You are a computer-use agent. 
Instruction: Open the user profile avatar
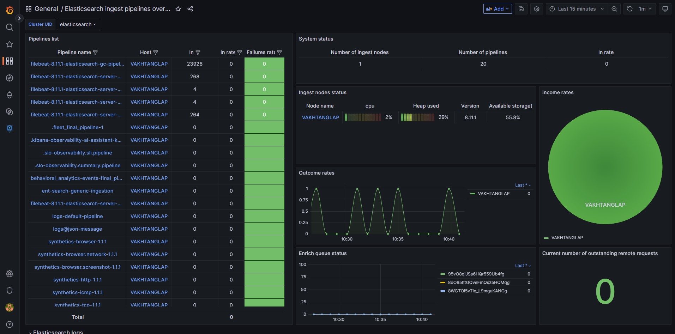pyautogui.click(x=10, y=308)
